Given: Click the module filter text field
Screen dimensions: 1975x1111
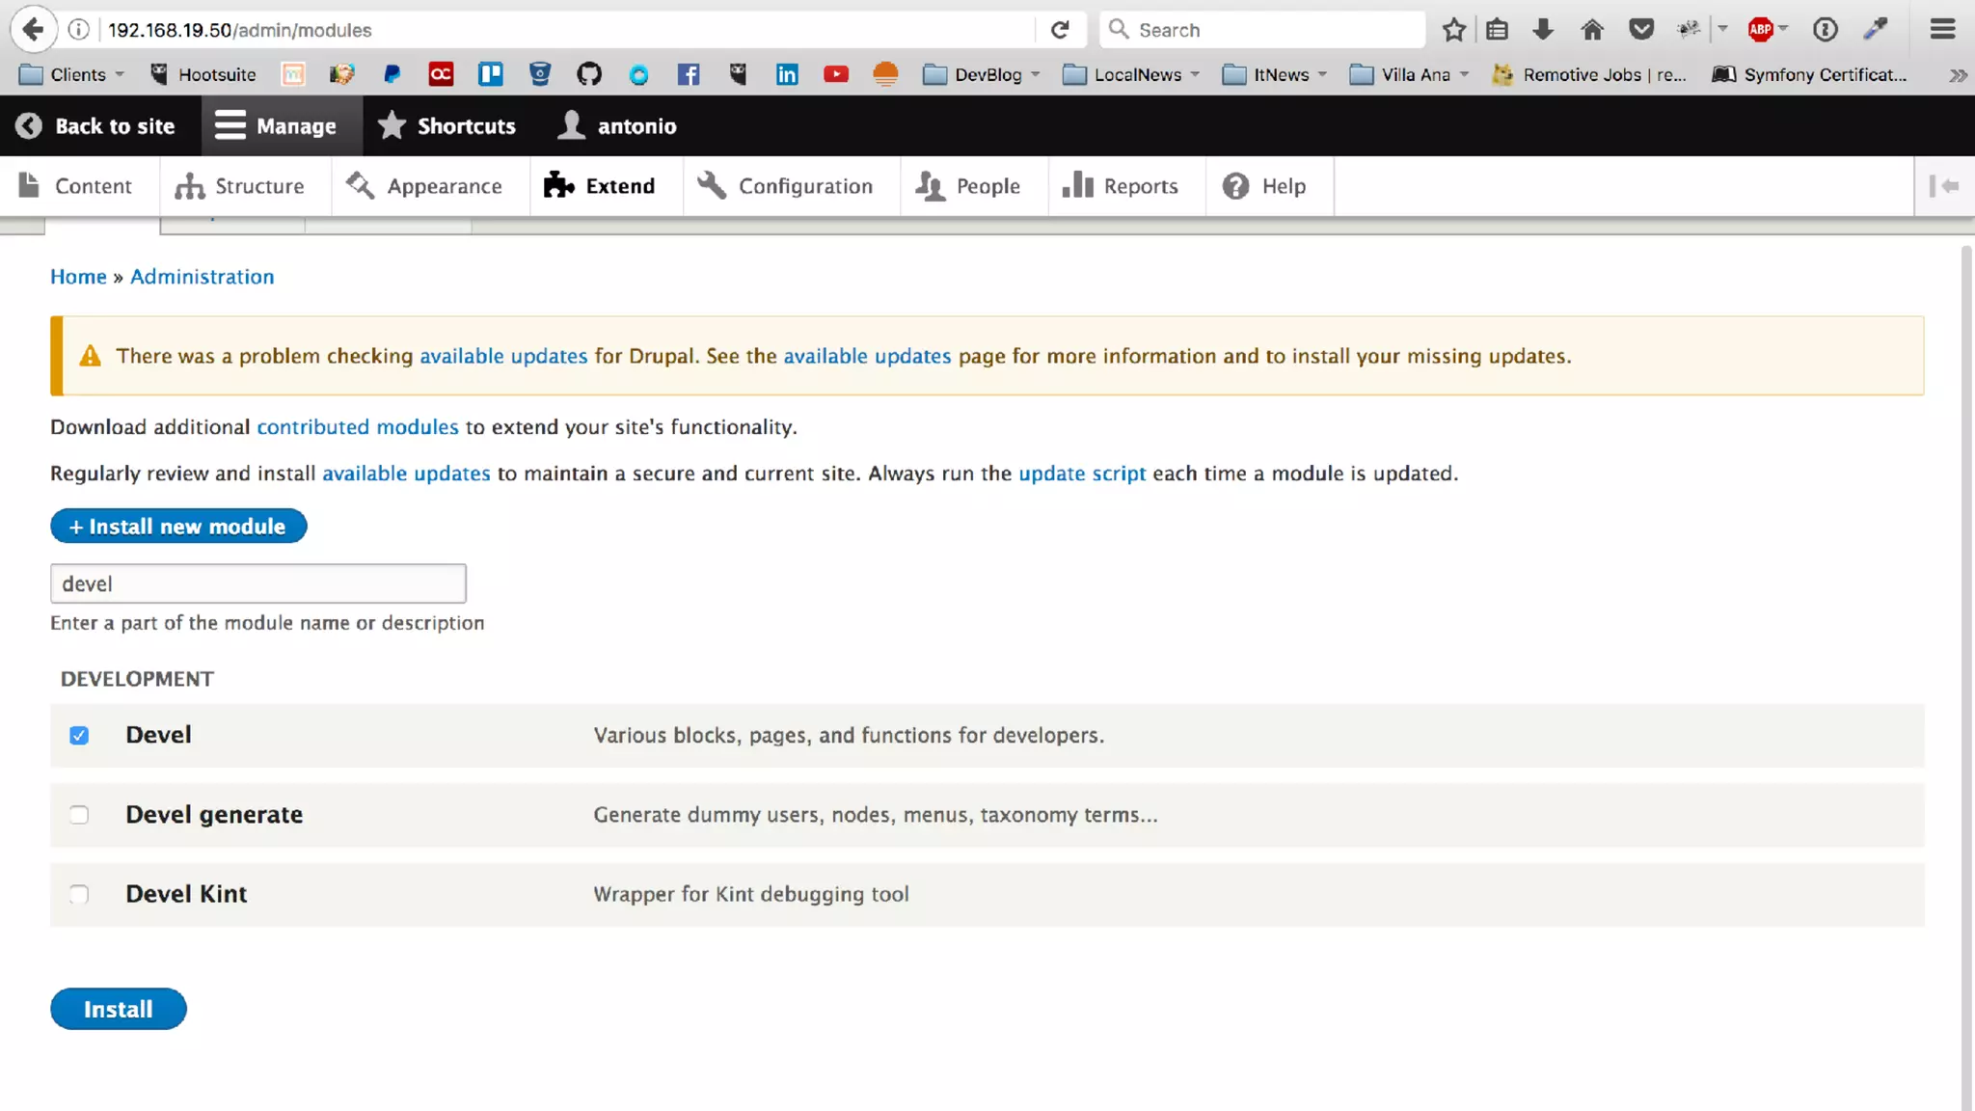Looking at the screenshot, I should pyautogui.click(x=257, y=583).
